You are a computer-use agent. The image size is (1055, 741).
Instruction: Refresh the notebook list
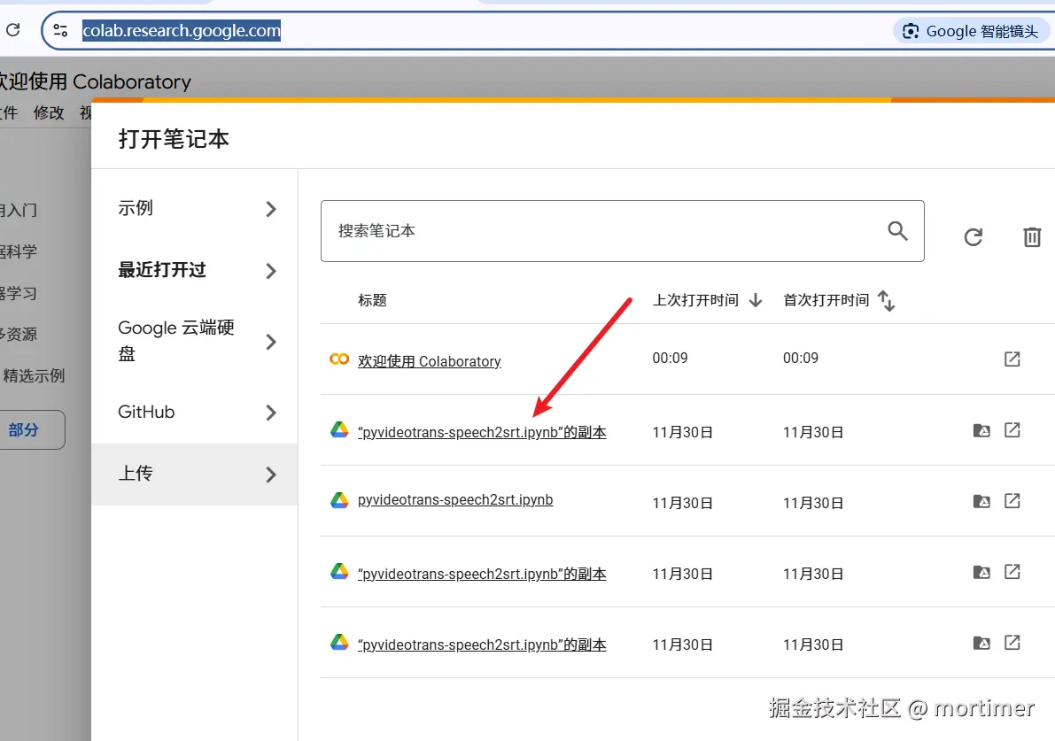(x=973, y=236)
